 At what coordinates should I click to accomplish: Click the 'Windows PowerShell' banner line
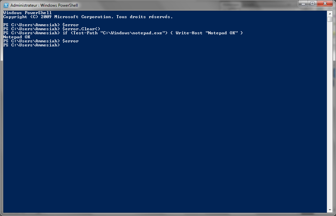27,13
